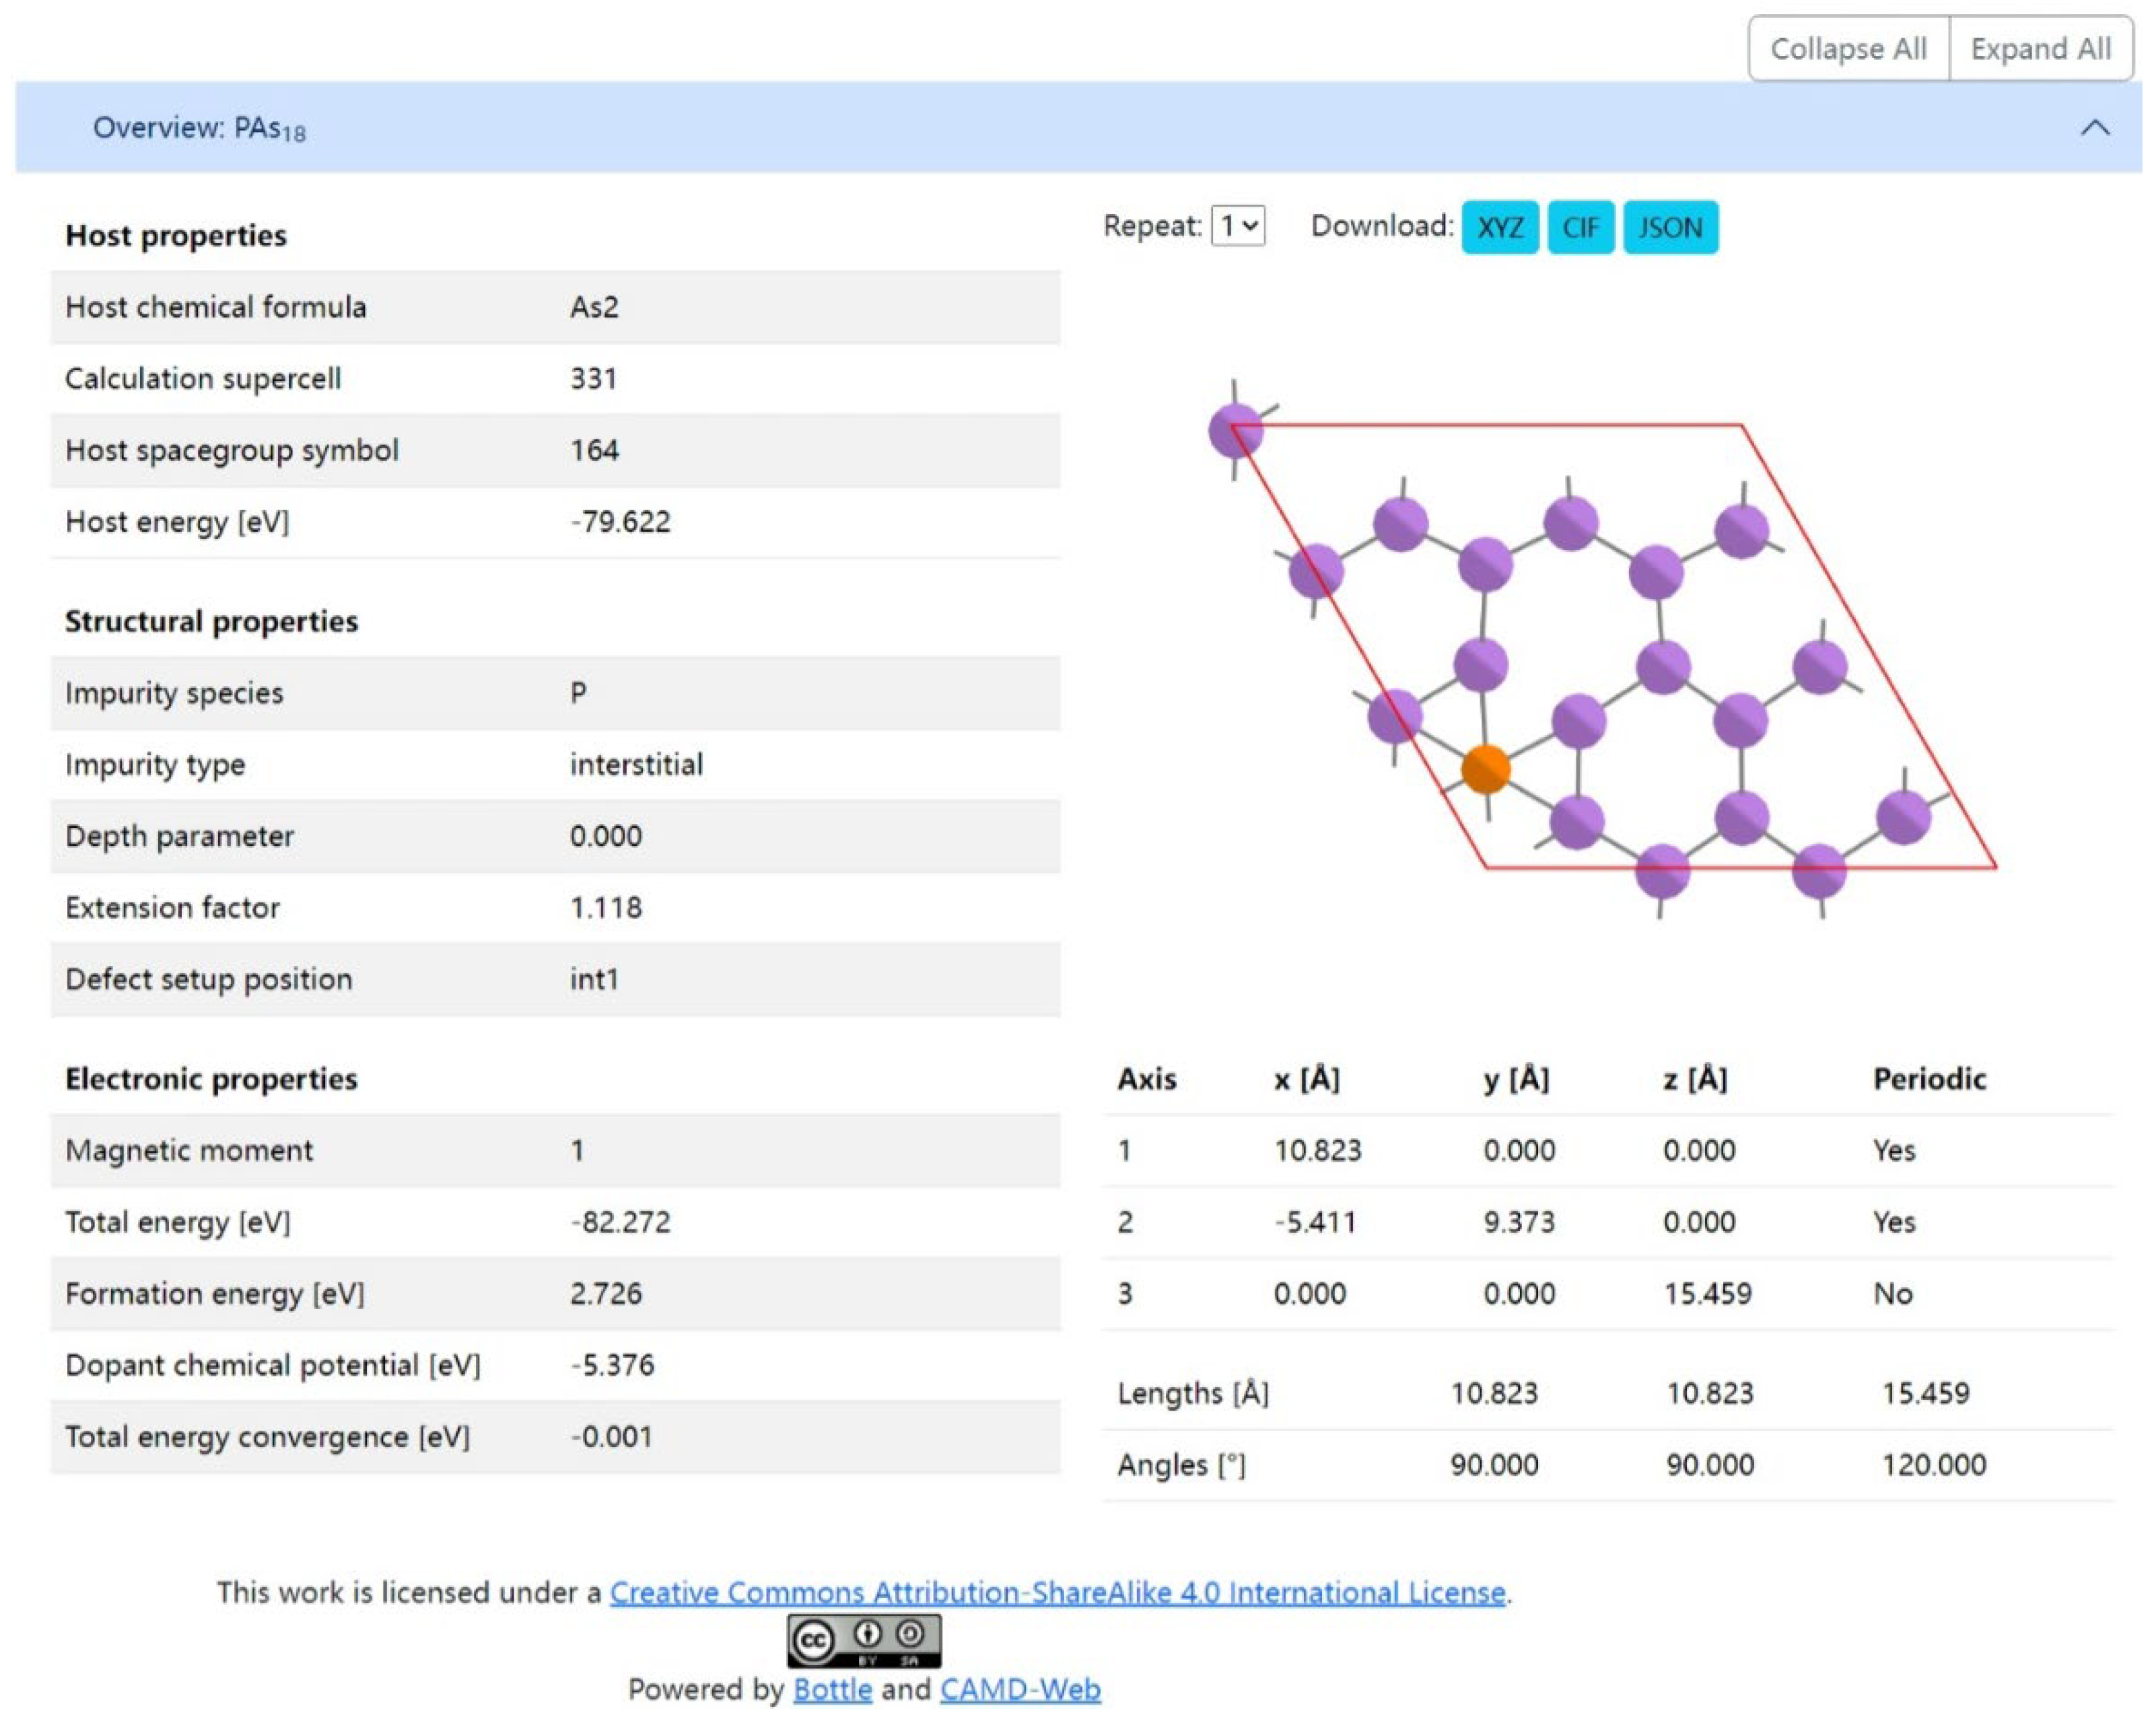This screenshot has width=2156, height=1727.
Task: Open Creative Commons Attribution-ShareAlike license link
Action: point(1057,1592)
